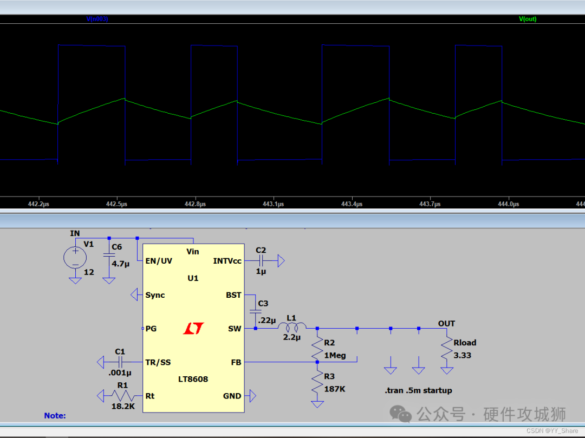Click the ground flag left of R1
The height and width of the screenshot is (438, 585).
click(100, 396)
